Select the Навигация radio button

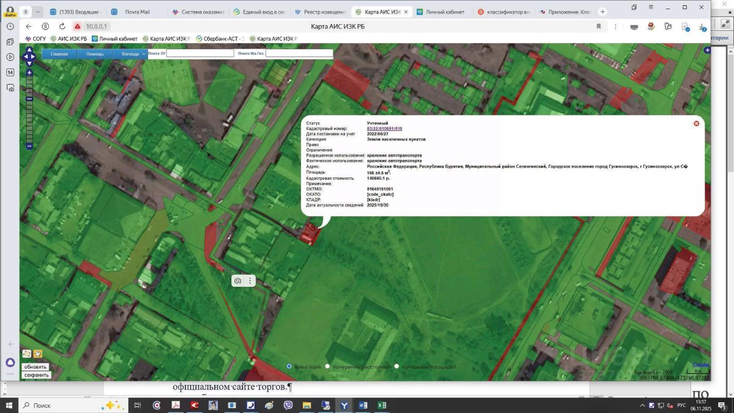pyautogui.click(x=289, y=367)
